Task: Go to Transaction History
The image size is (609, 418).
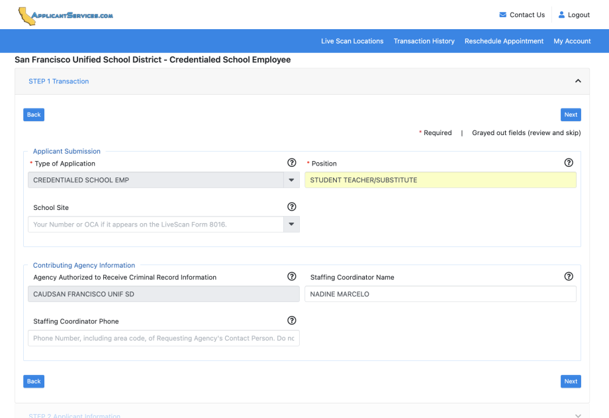Action: pos(424,41)
